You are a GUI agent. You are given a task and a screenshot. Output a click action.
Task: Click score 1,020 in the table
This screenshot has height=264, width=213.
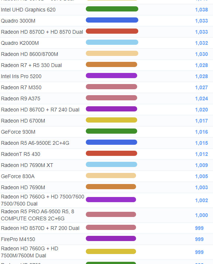(x=202, y=110)
